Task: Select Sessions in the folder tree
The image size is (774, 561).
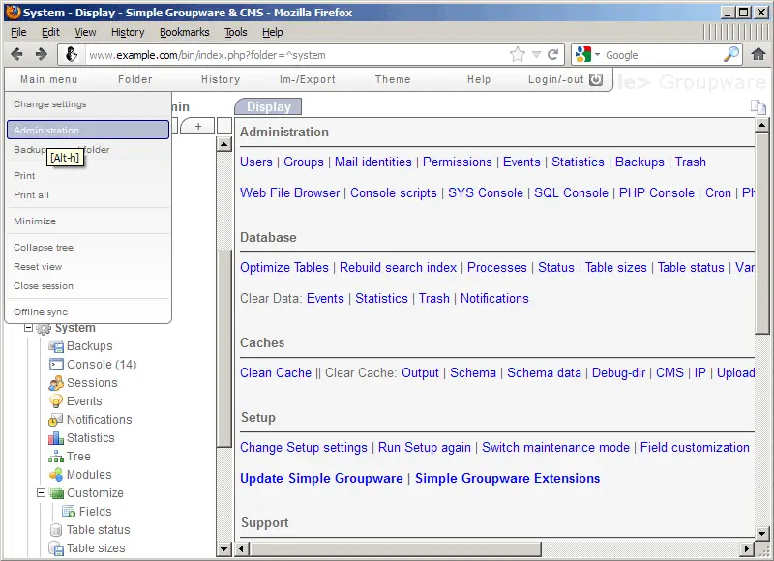Action: point(92,383)
